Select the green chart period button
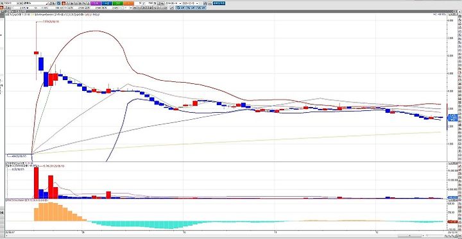Viewport: 462px width, 239px height. pos(118,3)
